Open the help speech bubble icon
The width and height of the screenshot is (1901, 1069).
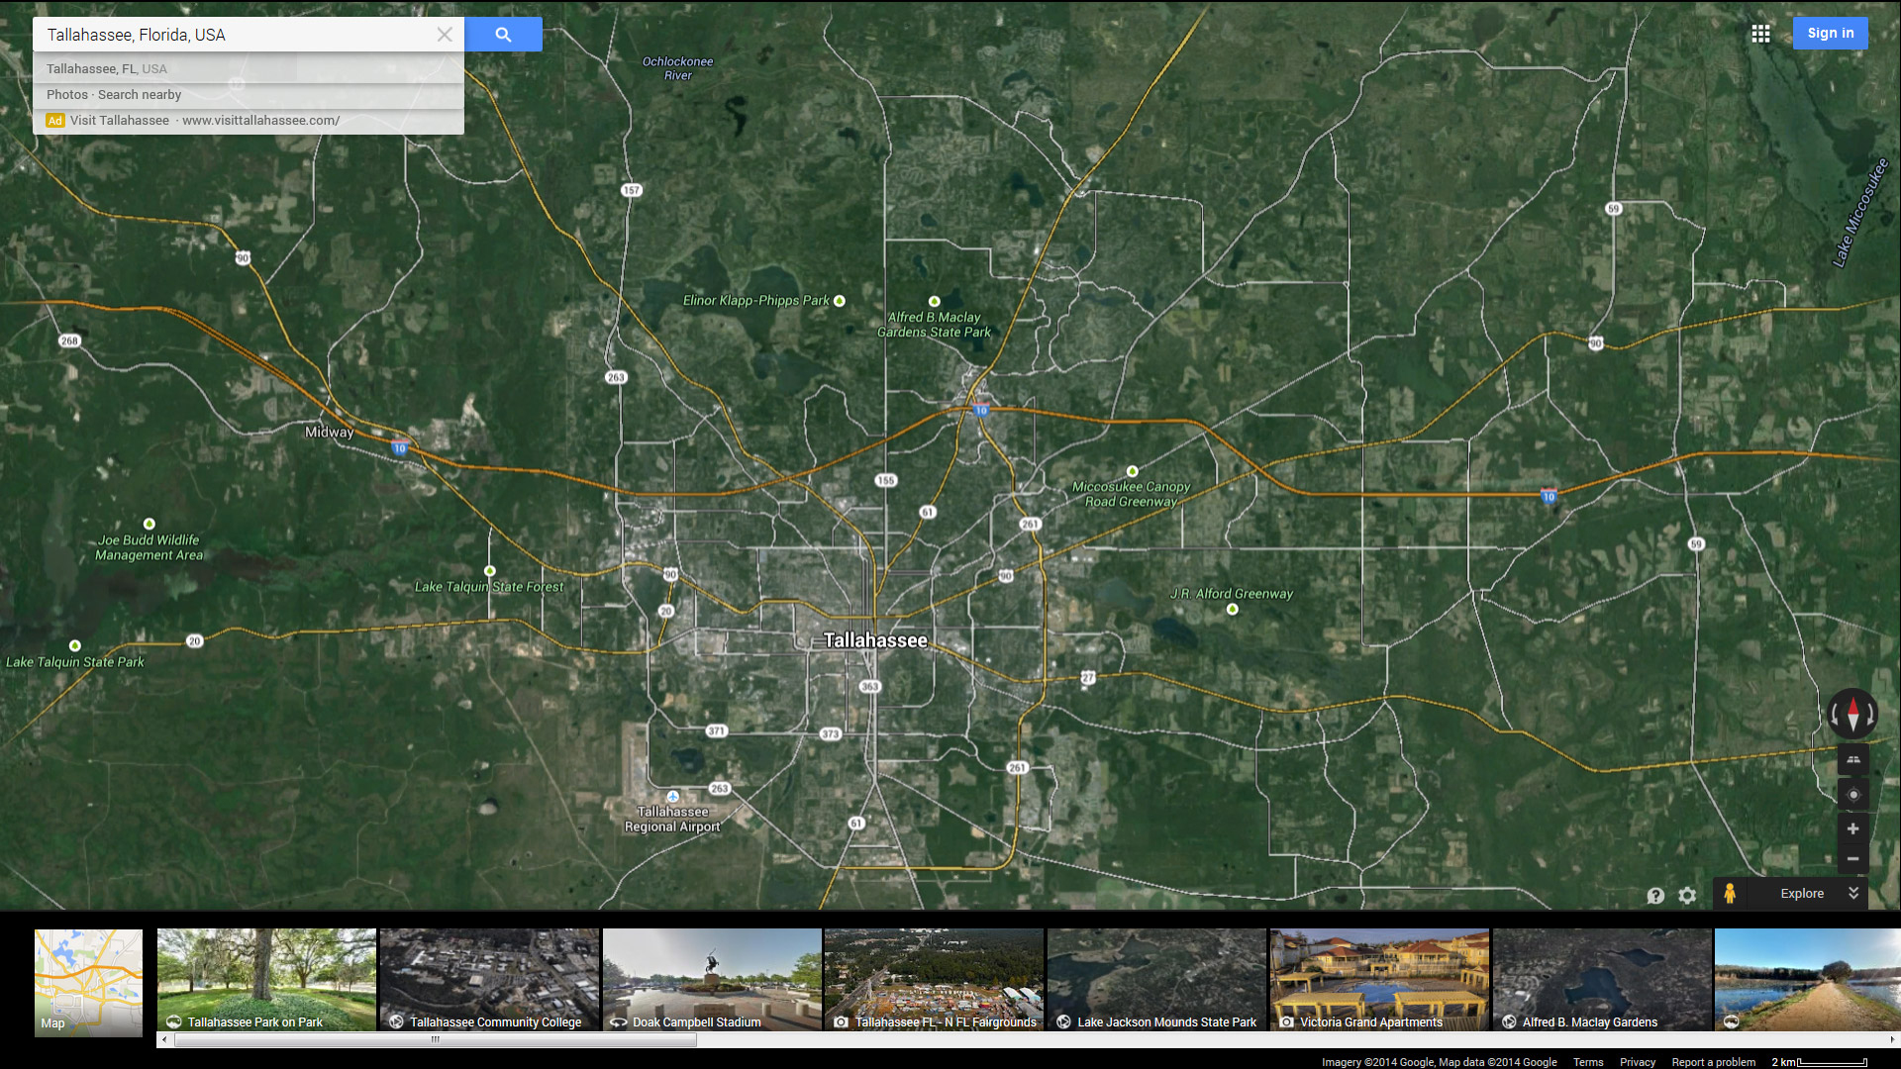(1655, 896)
